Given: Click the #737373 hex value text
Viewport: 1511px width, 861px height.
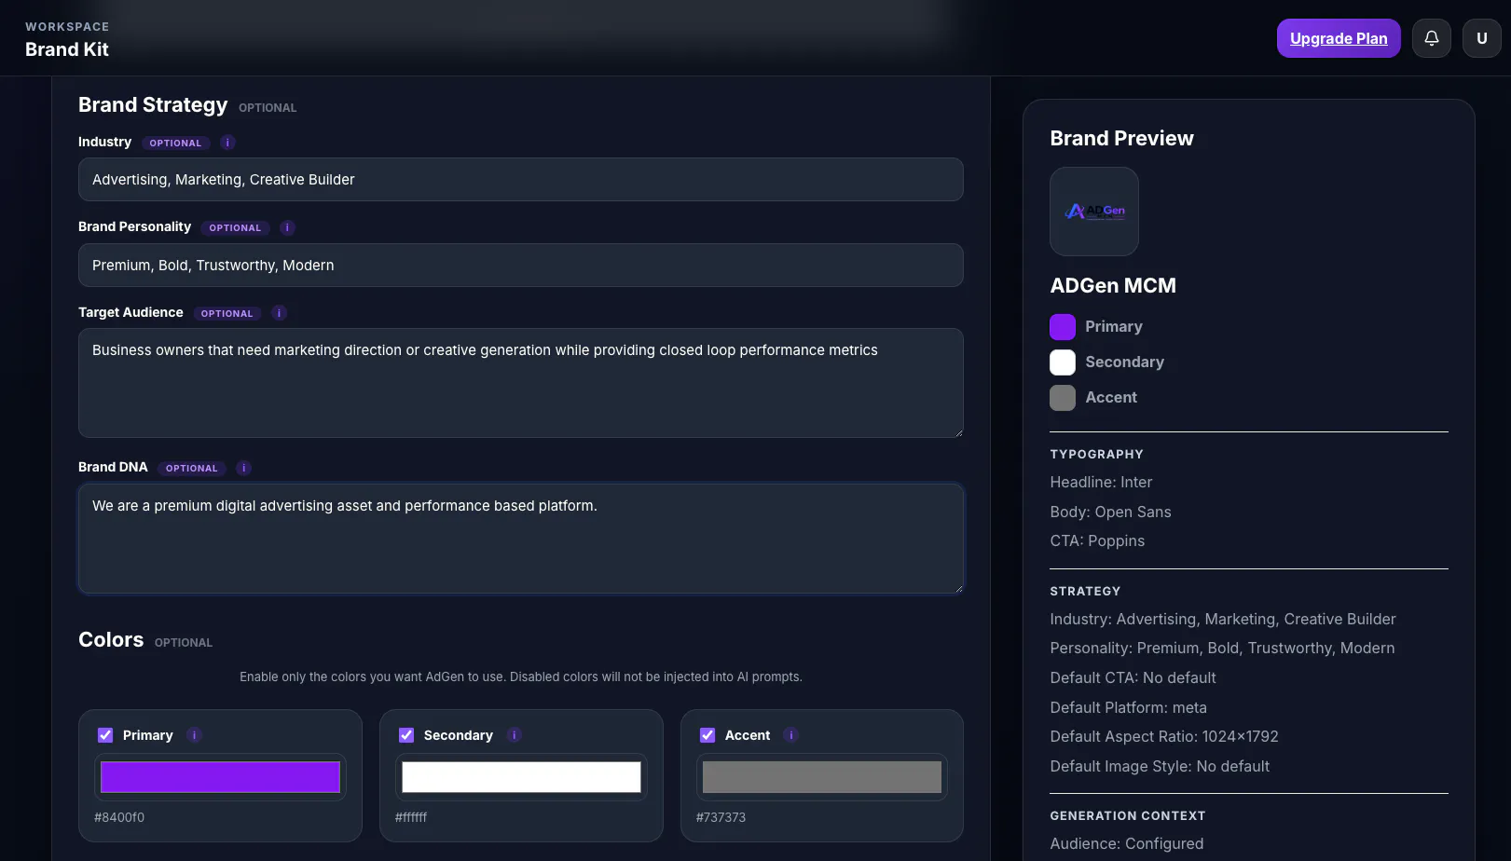Looking at the screenshot, I should 721,817.
